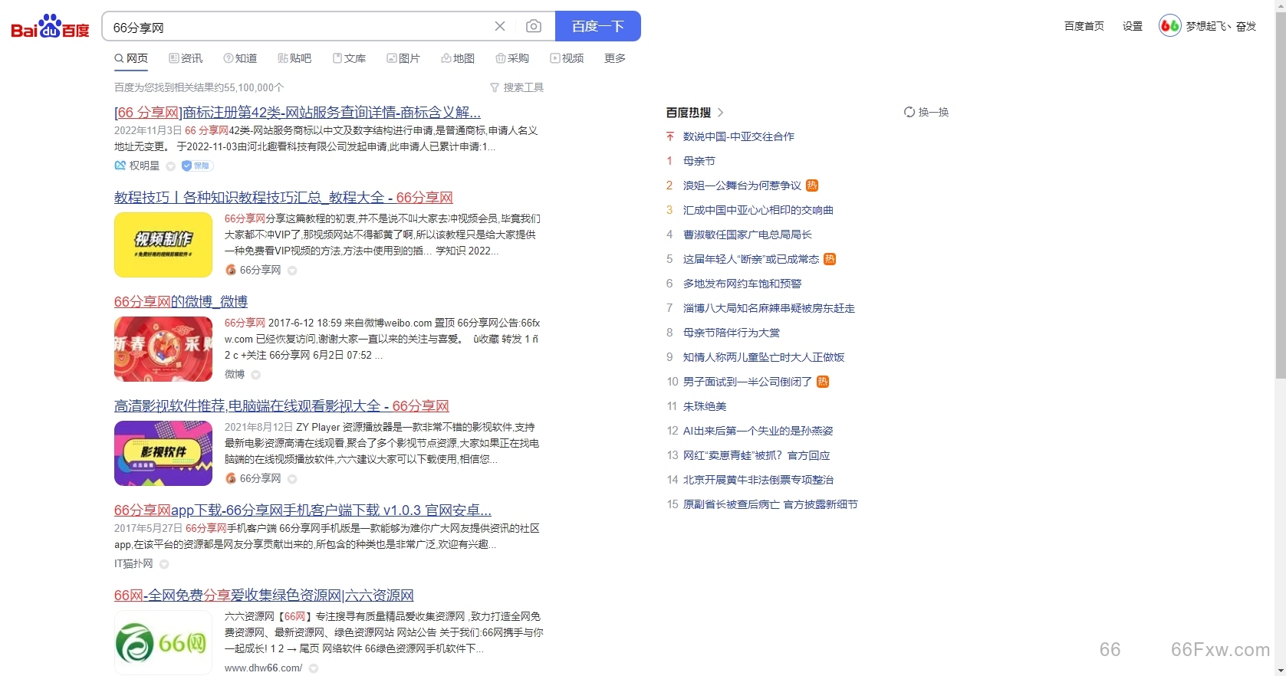Click the 百度一下 search button
This screenshot has height=676, width=1286.
[598, 26]
